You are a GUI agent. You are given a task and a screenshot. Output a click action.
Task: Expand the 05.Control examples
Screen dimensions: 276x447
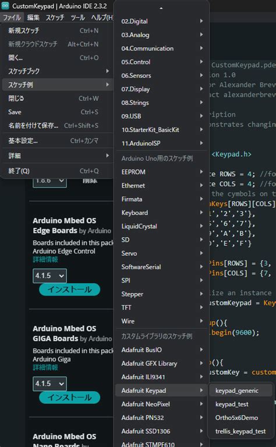pos(162,62)
